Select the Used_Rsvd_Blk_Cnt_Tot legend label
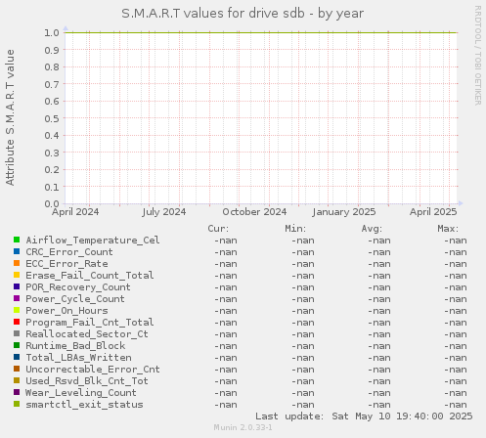Image resolution: width=486 pixels, height=438 pixels. (x=87, y=381)
